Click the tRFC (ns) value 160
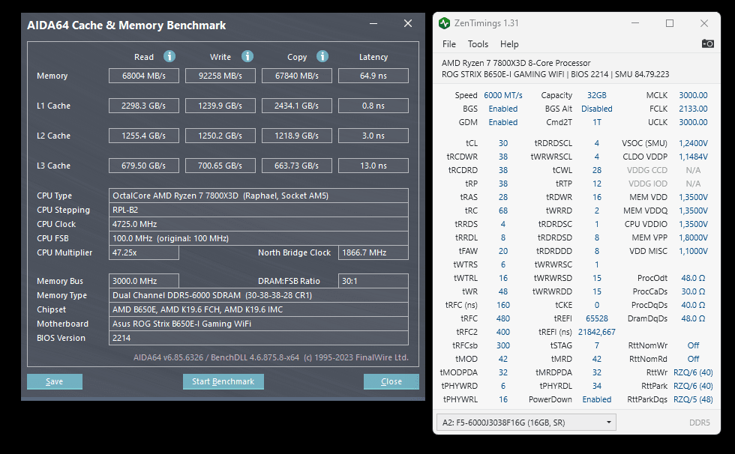The width and height of the screenshot is (735, 454). (x=503, y=305)
